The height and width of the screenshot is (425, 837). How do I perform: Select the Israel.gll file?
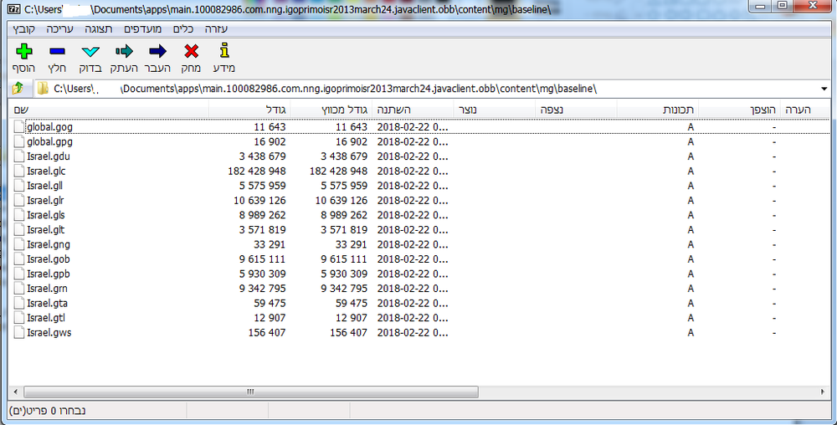[45, 186]
